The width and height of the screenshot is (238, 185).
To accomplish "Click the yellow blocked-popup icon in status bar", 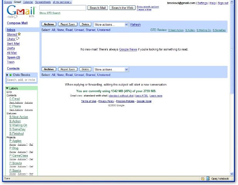I will [203, 178].
